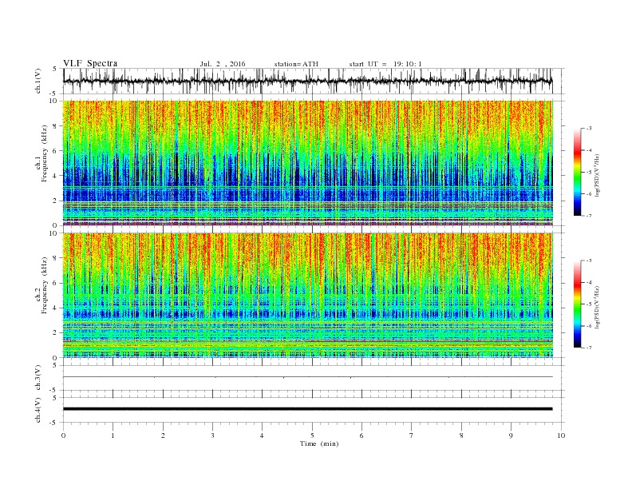
Task: Click the log(PSD) label beside ch.1 colorbar
Action: (598, 176)
